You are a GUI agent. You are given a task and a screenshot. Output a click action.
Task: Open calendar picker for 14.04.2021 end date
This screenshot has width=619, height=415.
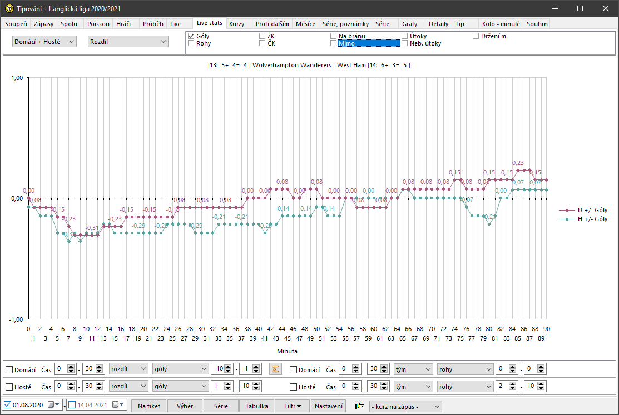click(116, 406)
